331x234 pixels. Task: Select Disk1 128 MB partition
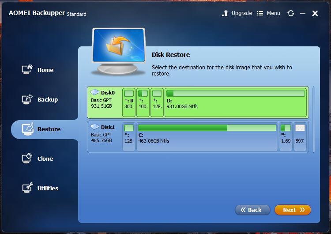[129, 137]
